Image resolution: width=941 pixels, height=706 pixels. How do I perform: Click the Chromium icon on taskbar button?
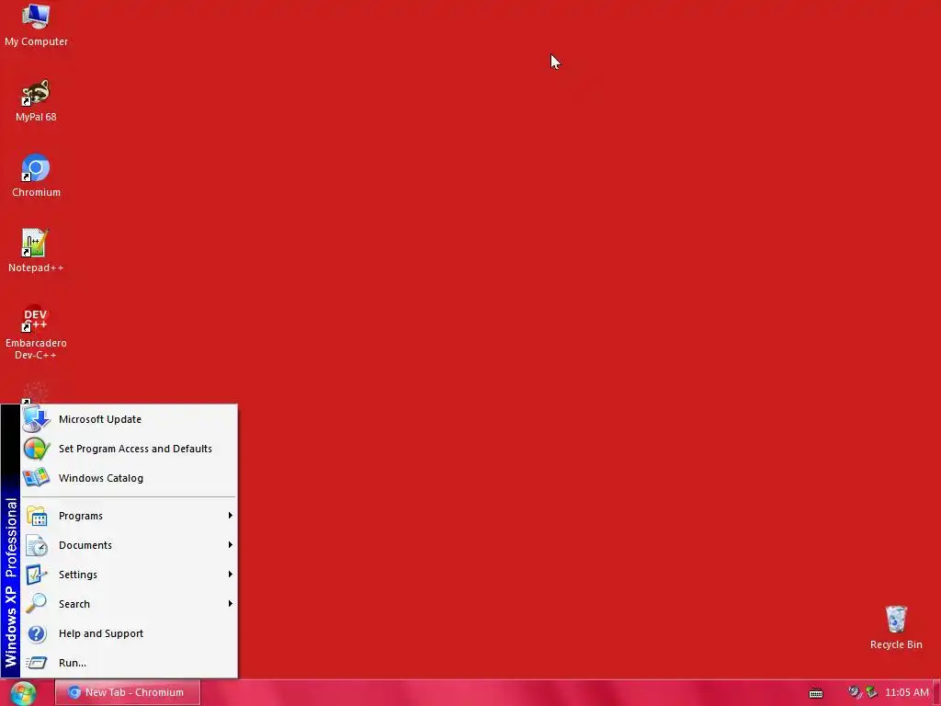[74, 692]
